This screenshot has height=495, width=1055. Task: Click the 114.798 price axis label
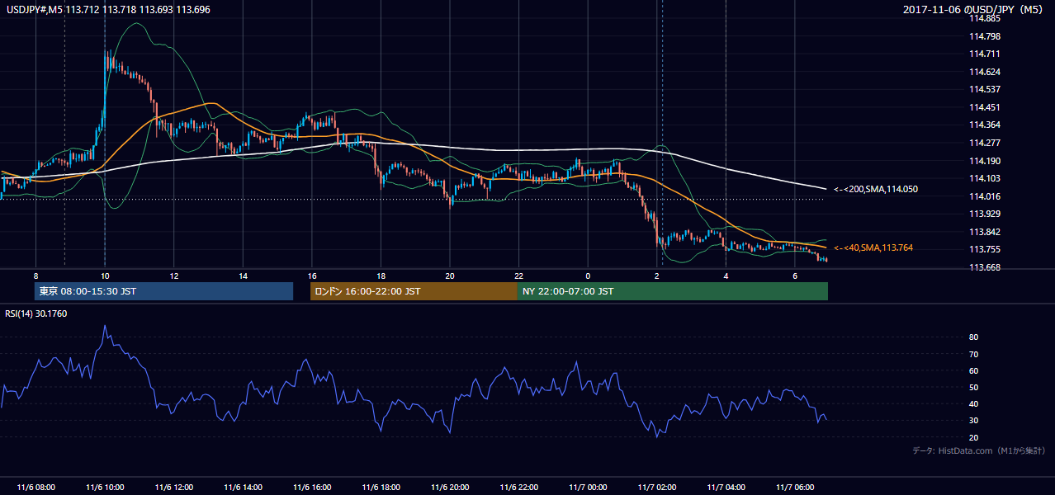coord(984,36)
